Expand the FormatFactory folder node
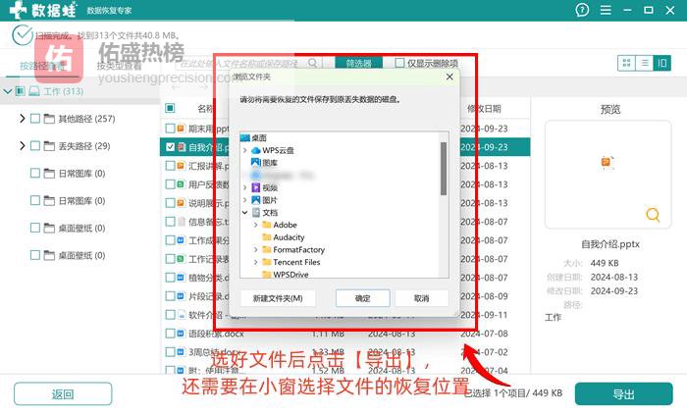 click(x=255, y=249)
